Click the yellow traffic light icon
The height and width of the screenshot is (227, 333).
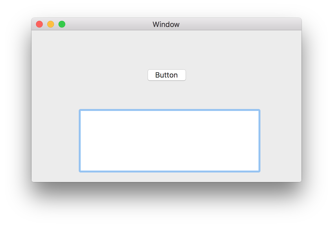click(51, 24)
